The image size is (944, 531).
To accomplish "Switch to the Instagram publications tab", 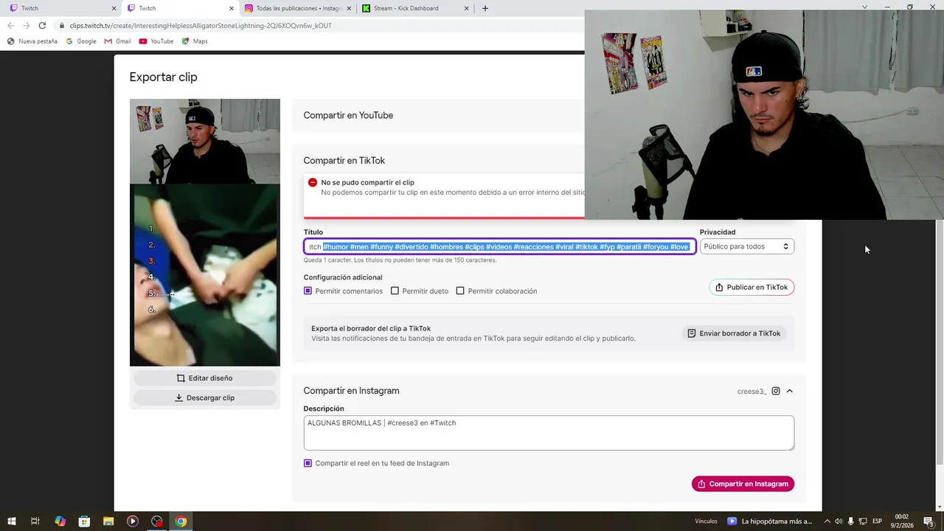I will [297, 8].
